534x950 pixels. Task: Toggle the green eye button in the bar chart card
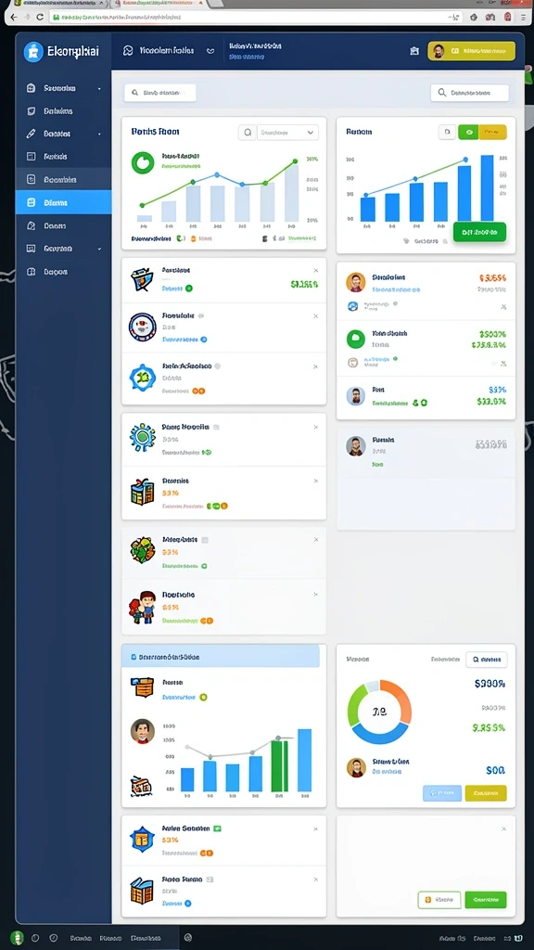point(468,132)
